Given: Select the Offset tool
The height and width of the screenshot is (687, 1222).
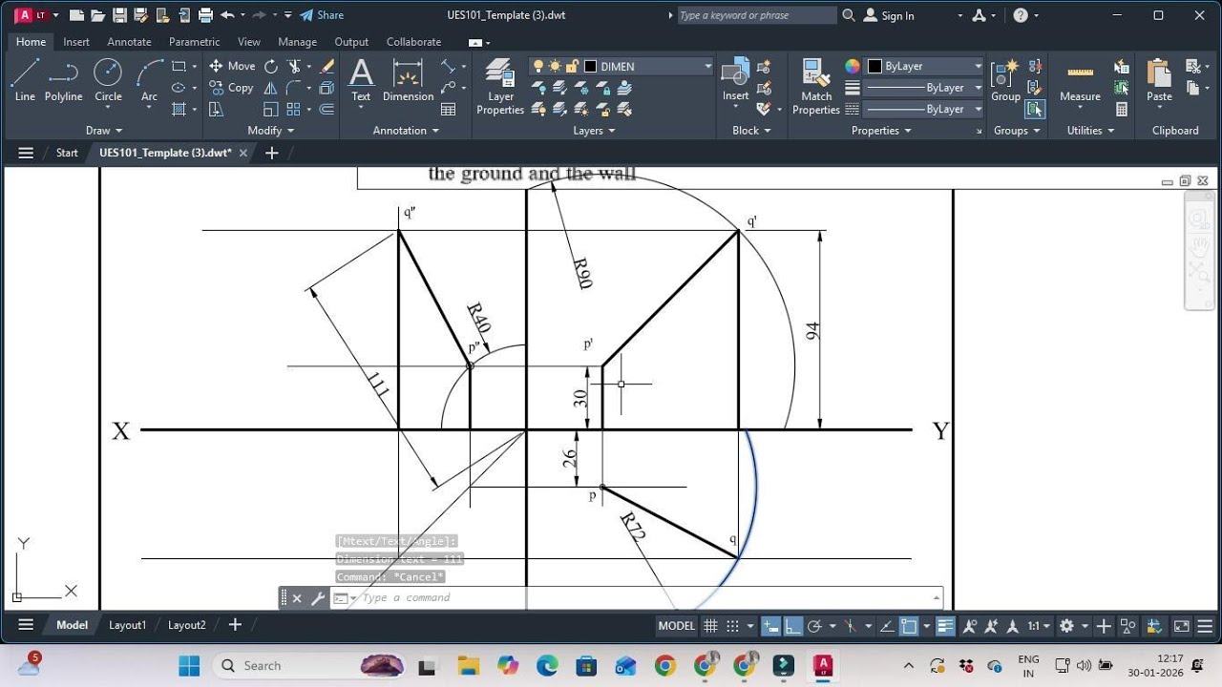Looking at the screenshot, I should pyautogui.click(x=327, y=109).
